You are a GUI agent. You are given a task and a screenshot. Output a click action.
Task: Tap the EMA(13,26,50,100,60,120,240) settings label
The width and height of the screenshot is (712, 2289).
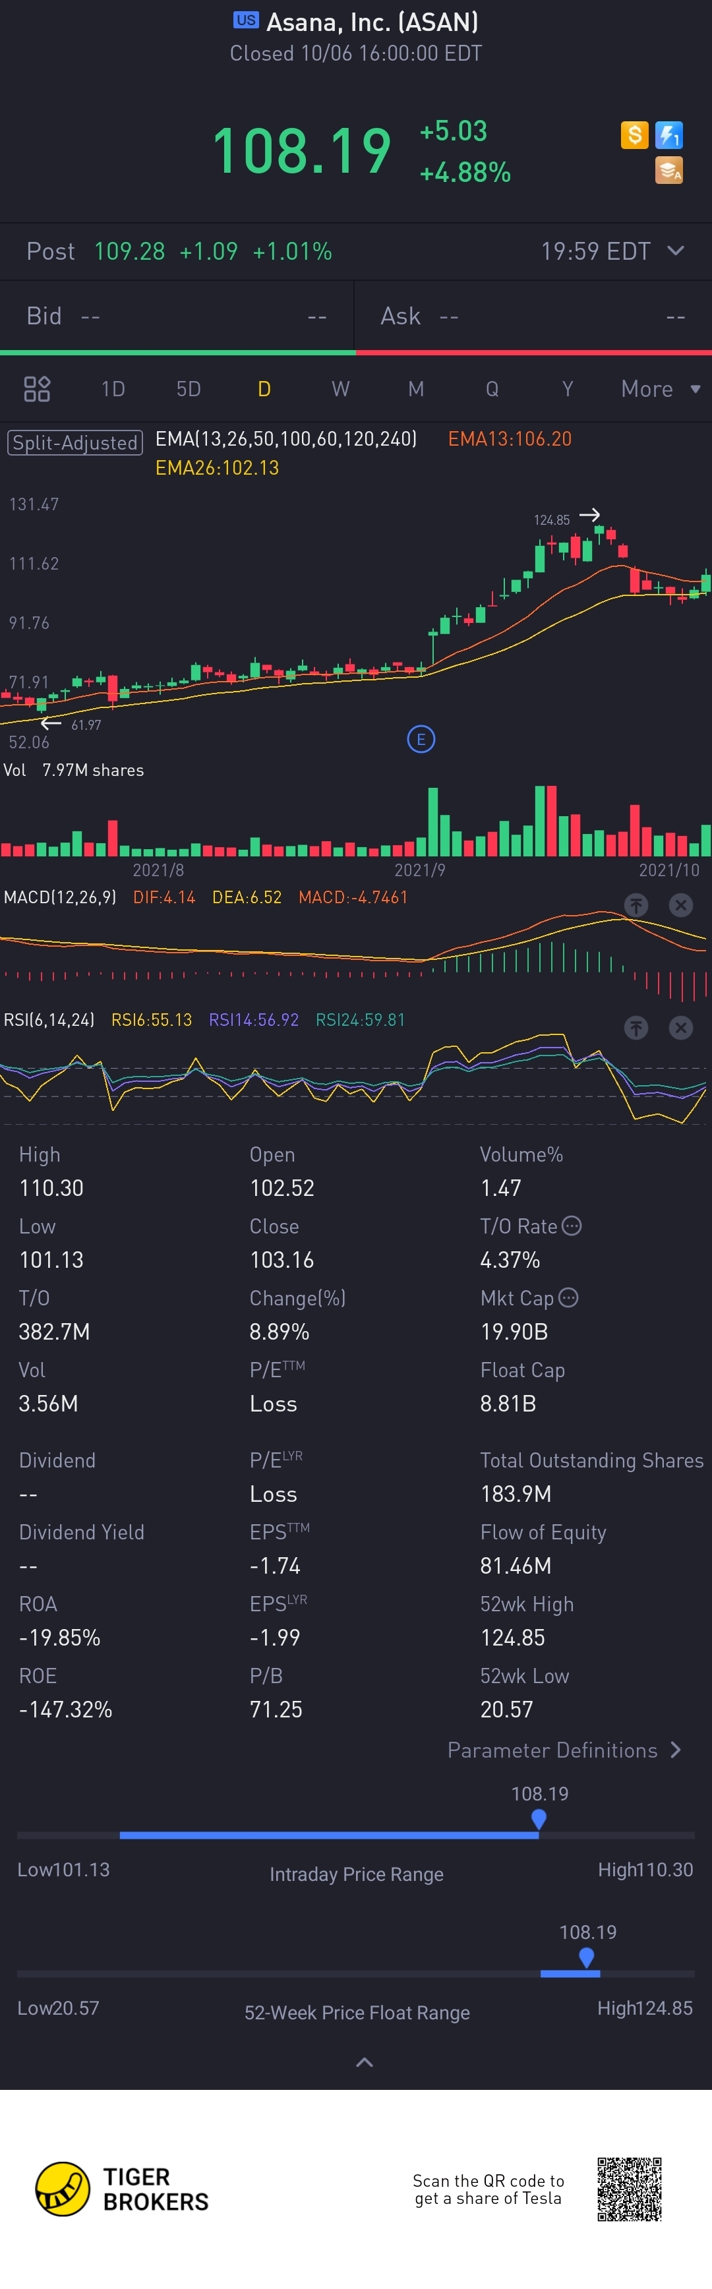286,439
